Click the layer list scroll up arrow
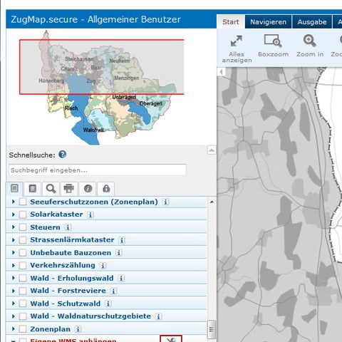 pos(212,202)
